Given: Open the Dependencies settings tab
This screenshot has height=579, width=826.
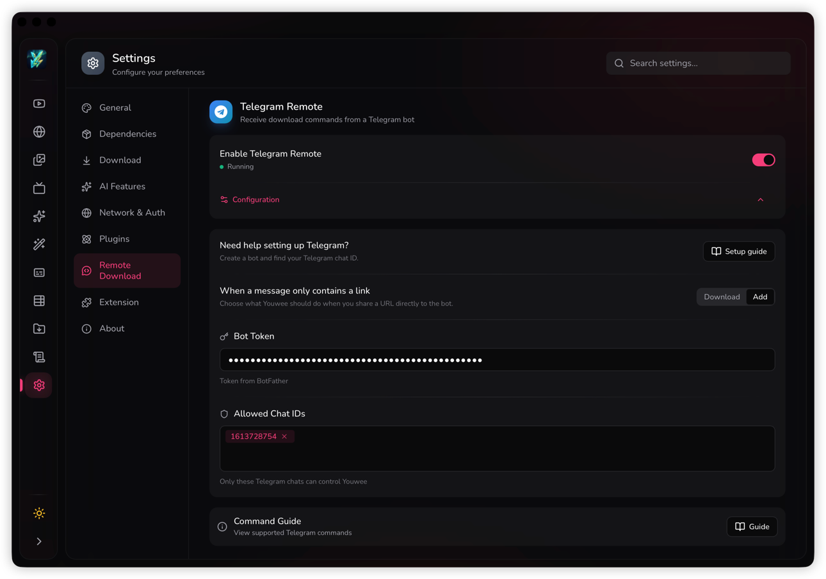Looking at the screenshot, I should pos(127,134).
